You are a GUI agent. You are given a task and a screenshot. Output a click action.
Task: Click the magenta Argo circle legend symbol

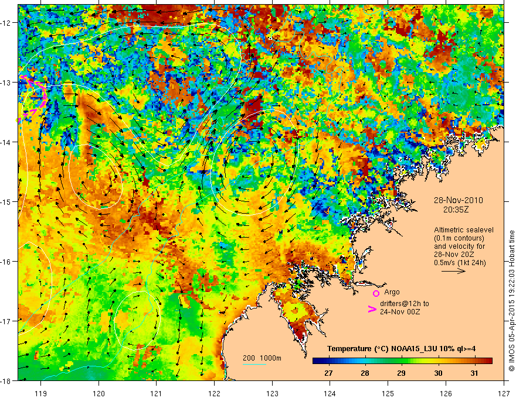[376, 293]
